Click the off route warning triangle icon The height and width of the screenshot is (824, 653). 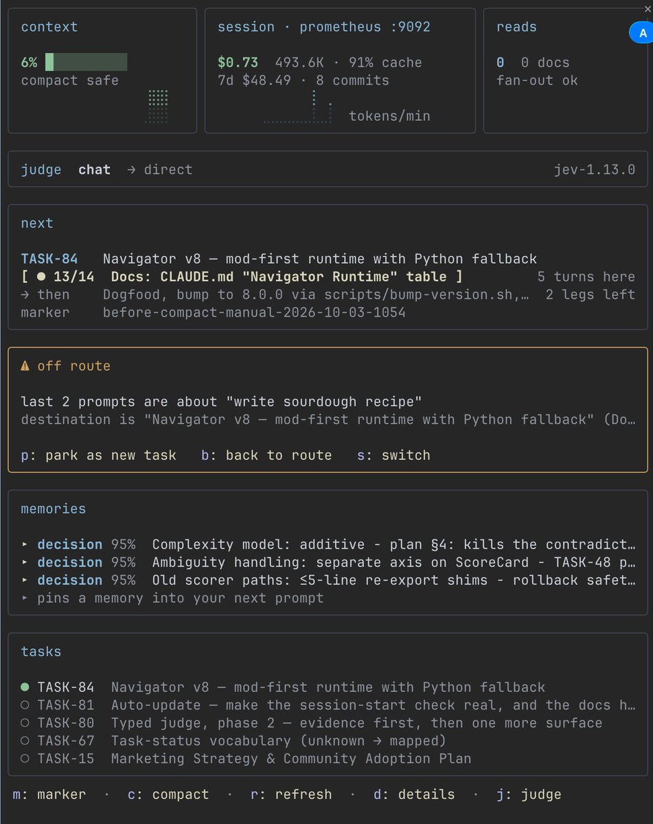[25, 366]
